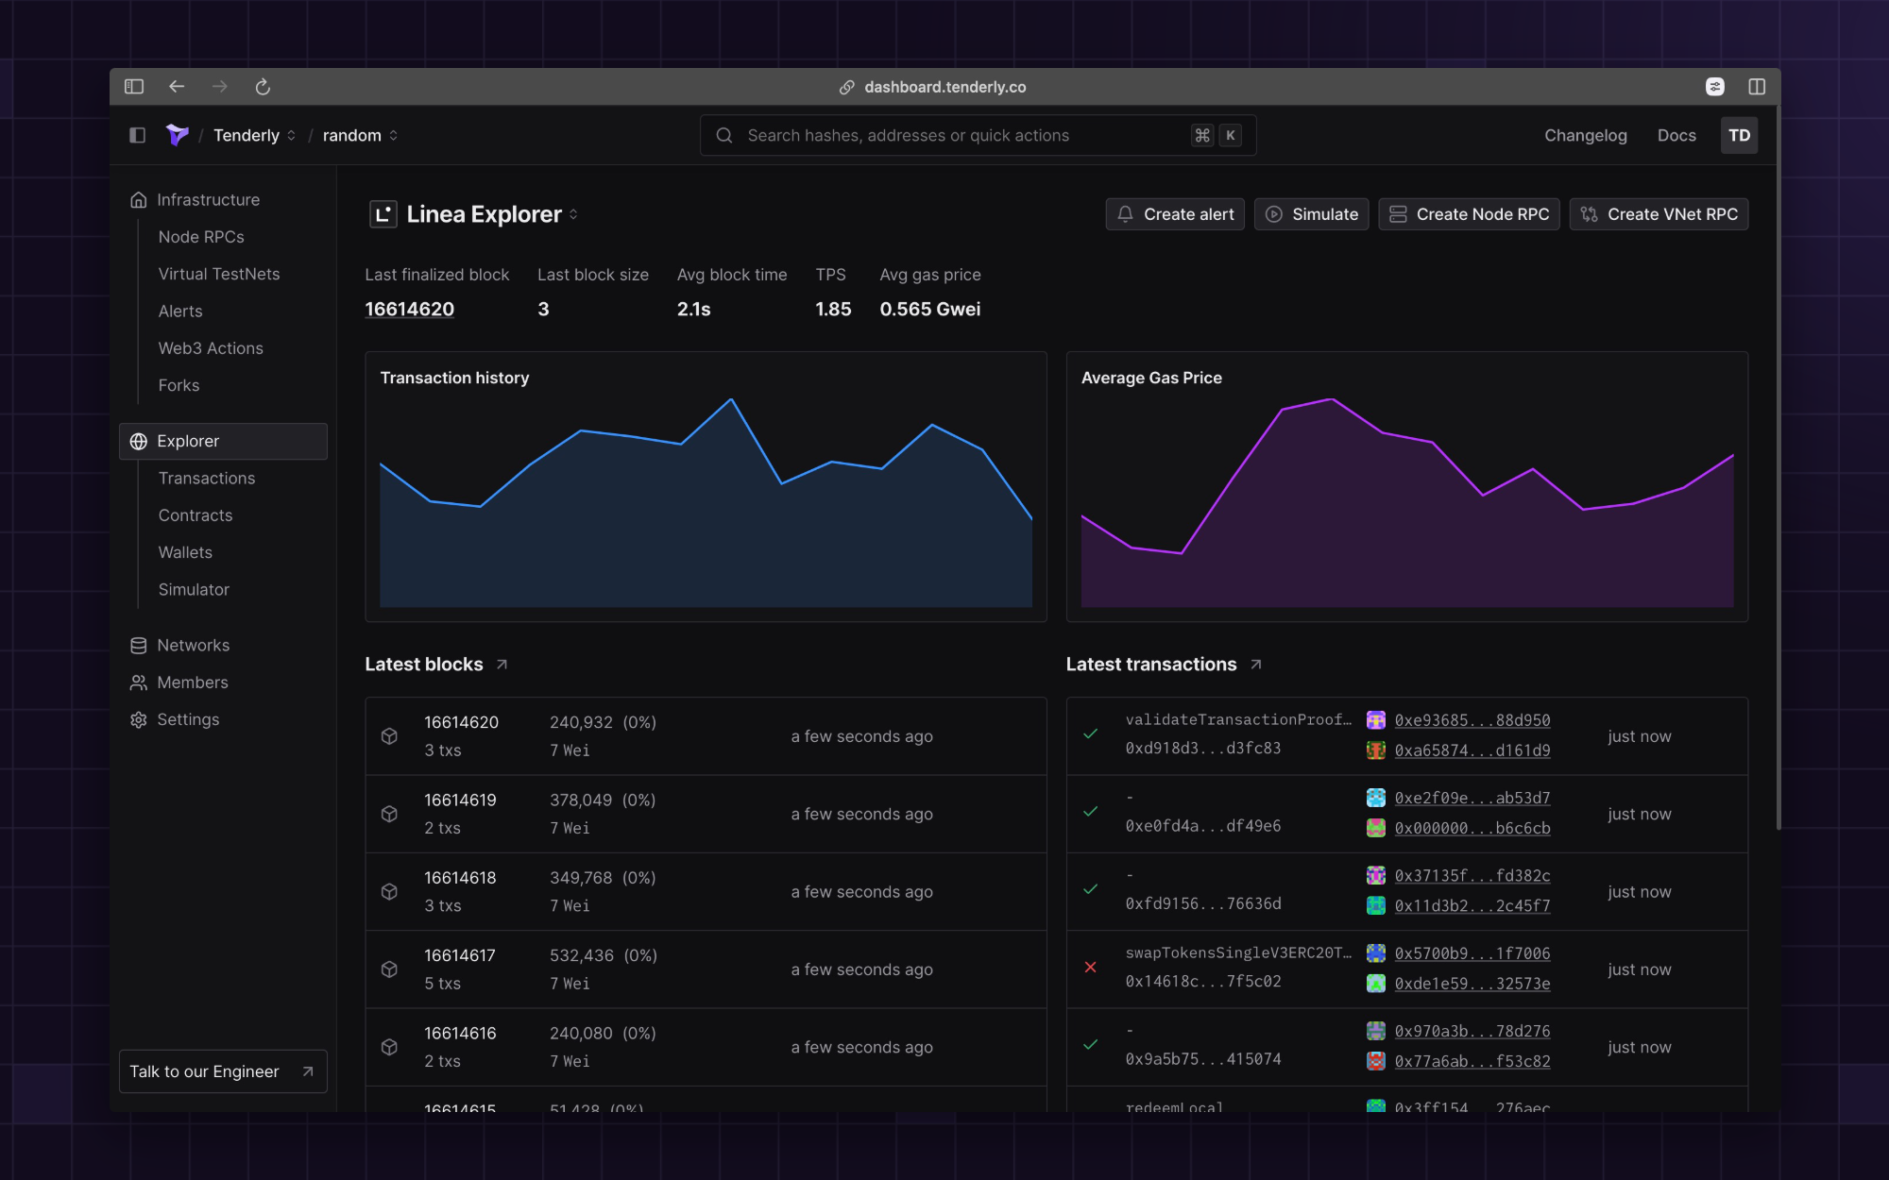Open the Latest blocks arrow icon
1889x1180 pixels.
(x=502, y=665)
